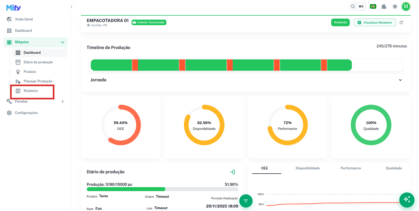Expand the Jornada section
Viewport: 419px width, 211px height.
point(400,80)
